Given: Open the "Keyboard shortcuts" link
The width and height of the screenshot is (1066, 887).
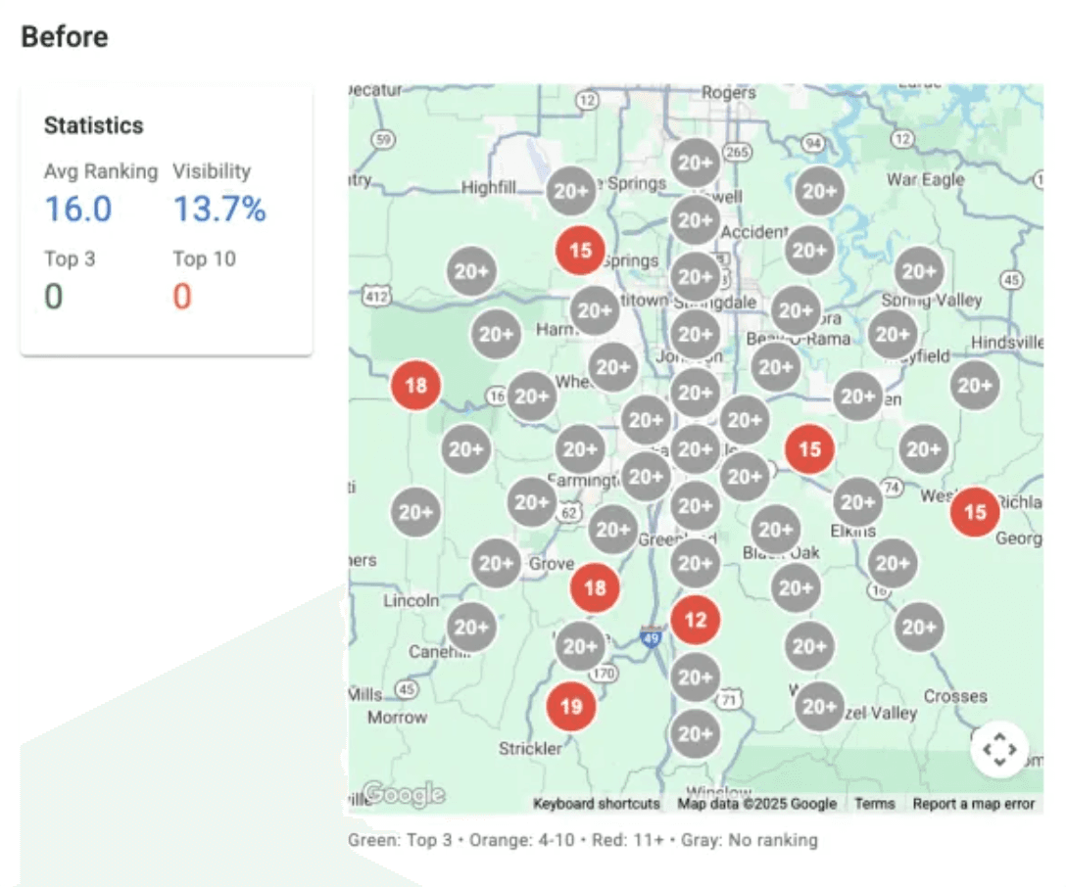Looking at the screenshot, I should pyautogui.click(x=595, y=803).
